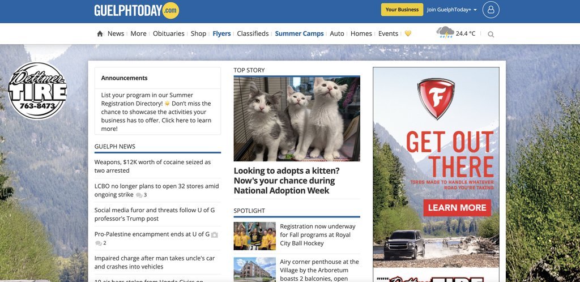Open impaired charge uncle's car story
Screen dimensions: 580x282
(x=155, y=262)
